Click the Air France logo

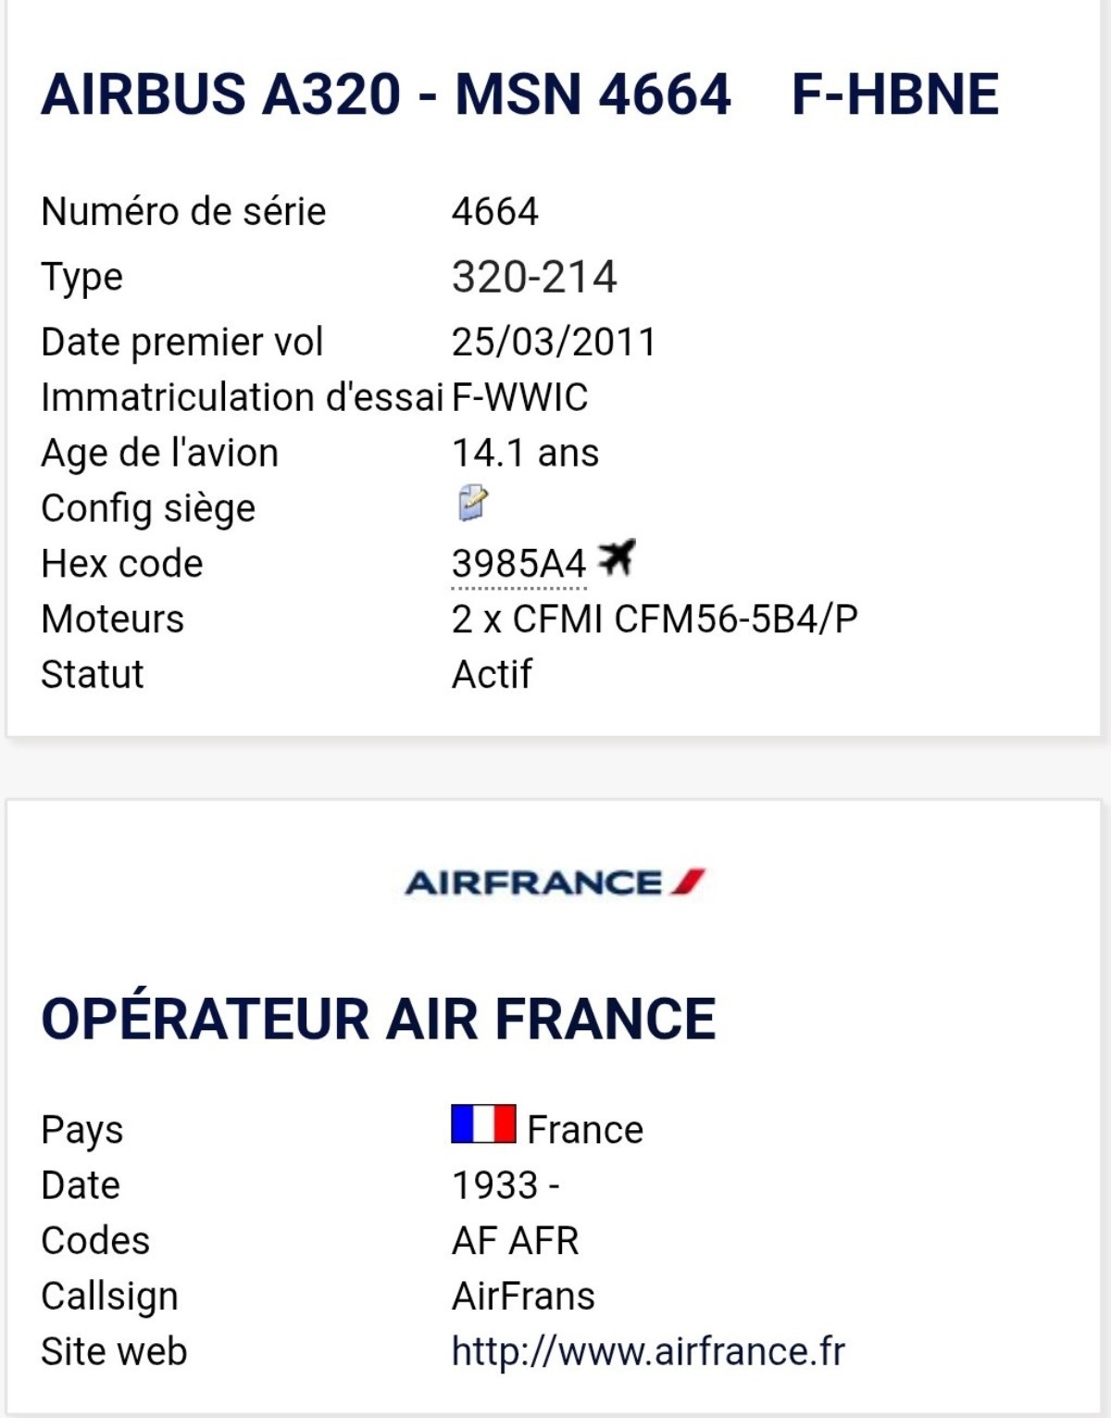555,882
